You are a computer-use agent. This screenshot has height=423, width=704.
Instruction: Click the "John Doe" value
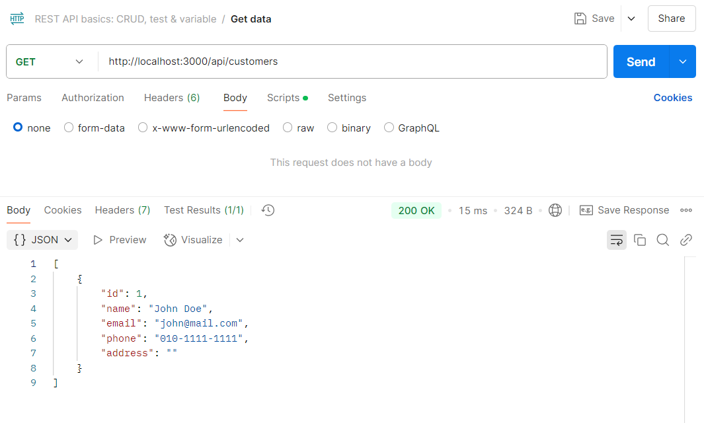click(x=178, y=309)
